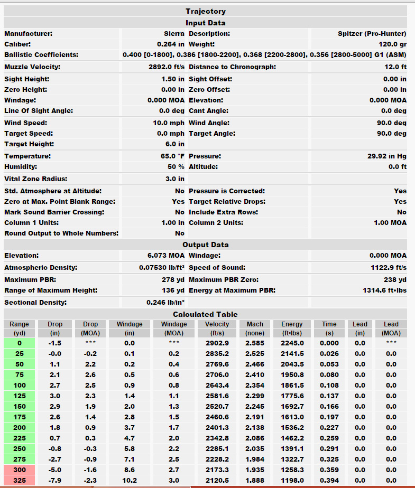This screenshot has height=488, width=415.
Task: Click the Zero at Max. Point Blank Range label
Action: [60, 202]
